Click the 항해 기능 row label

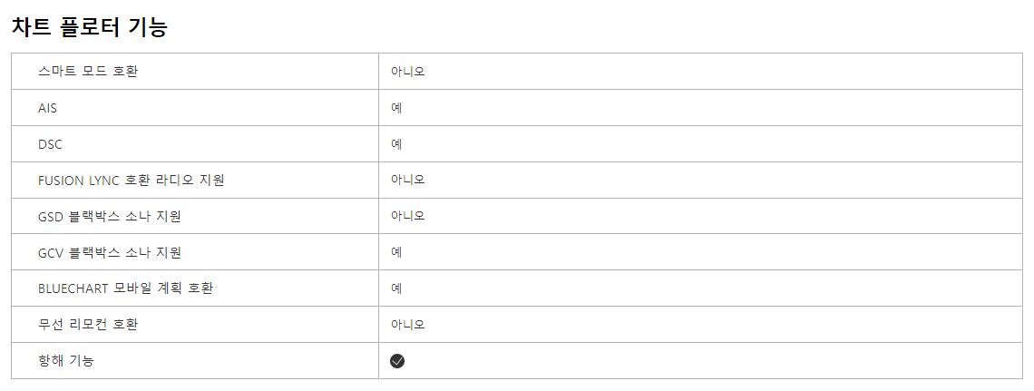(x=65, y=361)
